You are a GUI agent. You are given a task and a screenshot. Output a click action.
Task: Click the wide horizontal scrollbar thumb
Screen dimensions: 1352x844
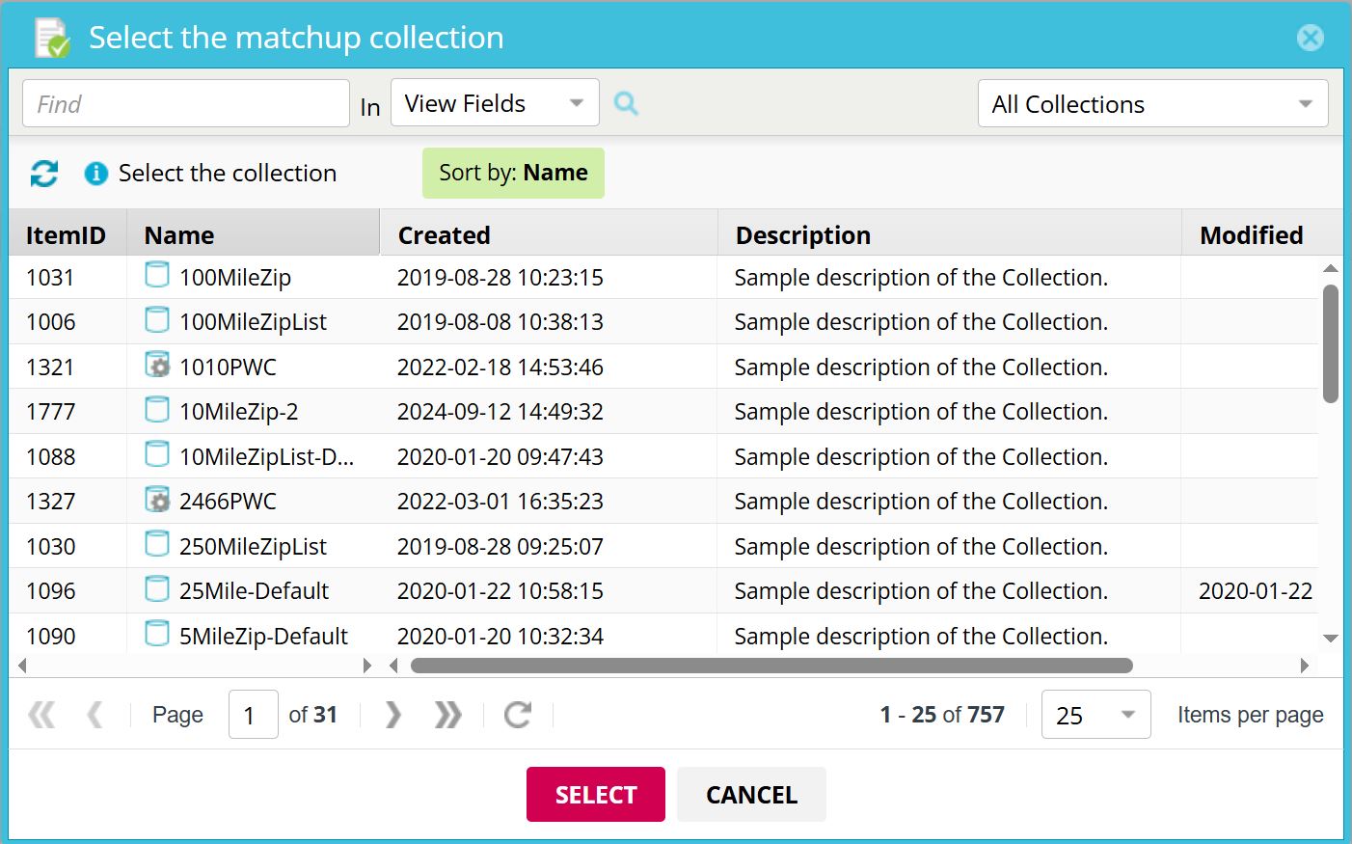click(771, 666)
